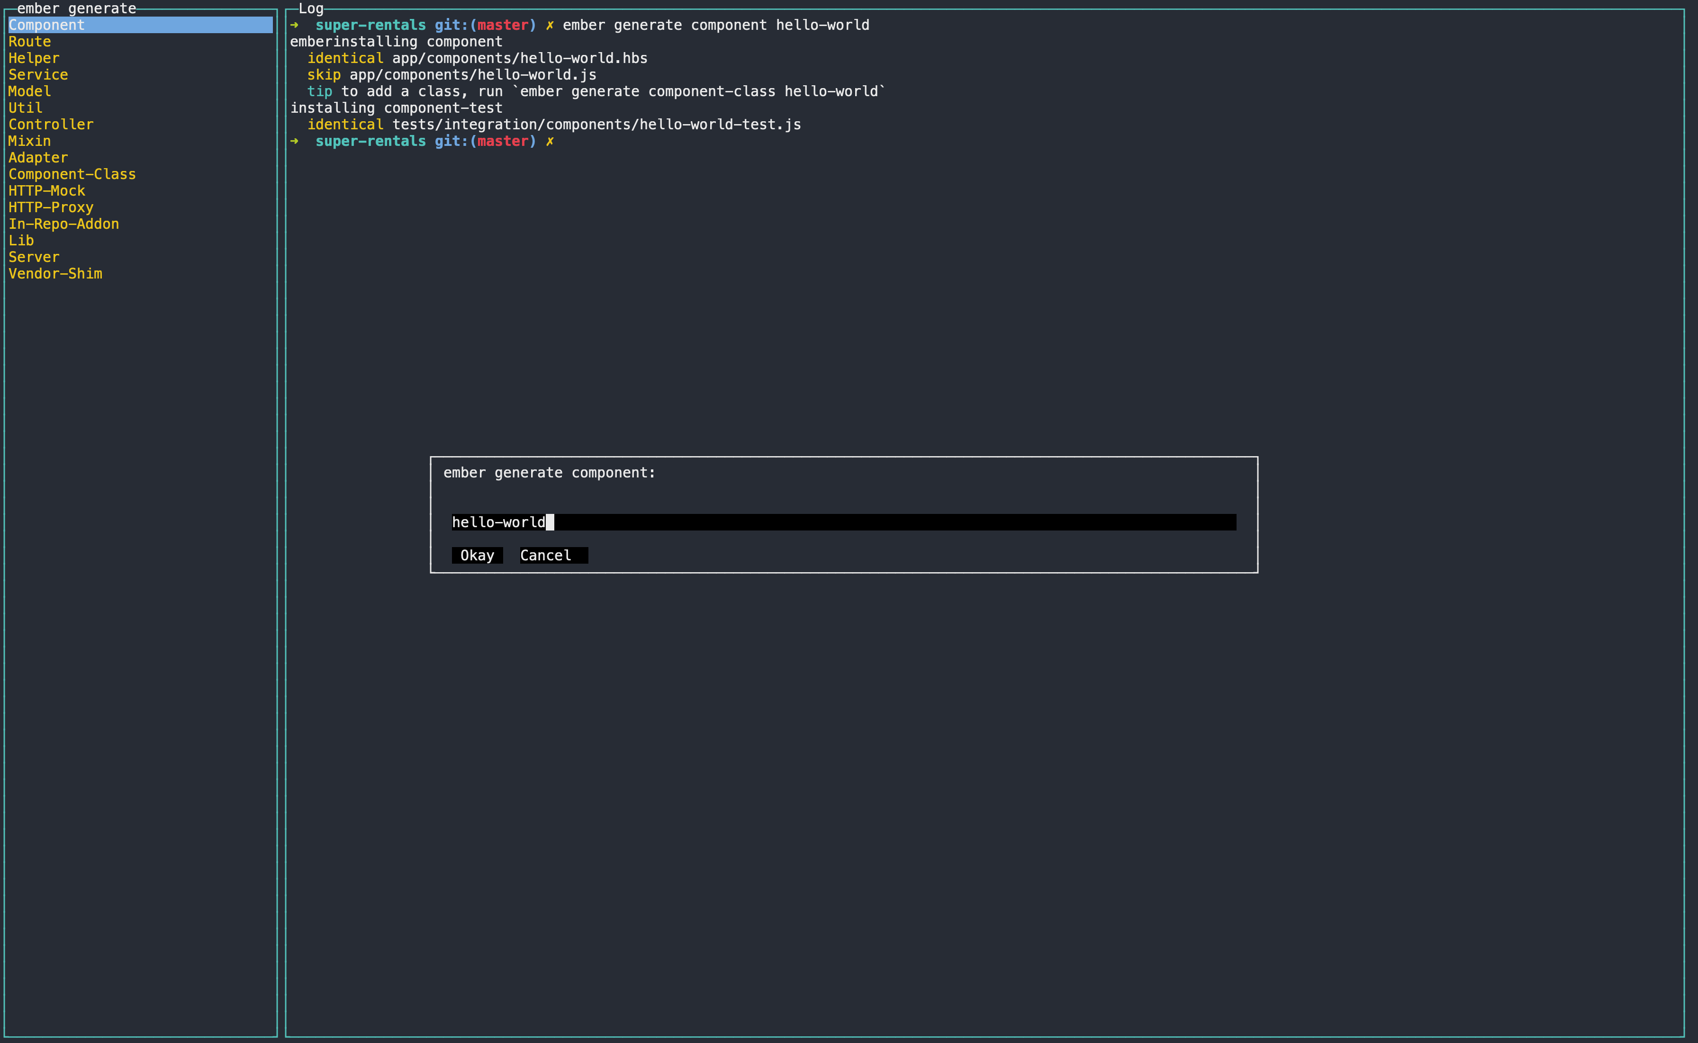This screenshot has width=1698, height=1043.
Task: Pick Adapter in the generate list
Action: tap(38, 157)
